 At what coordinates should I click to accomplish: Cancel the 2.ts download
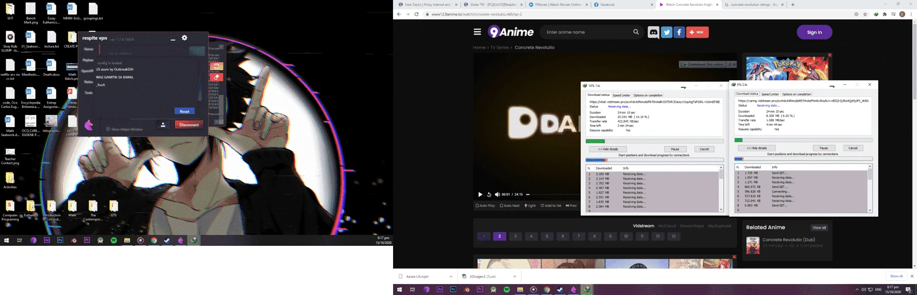[x=853, y=148]
